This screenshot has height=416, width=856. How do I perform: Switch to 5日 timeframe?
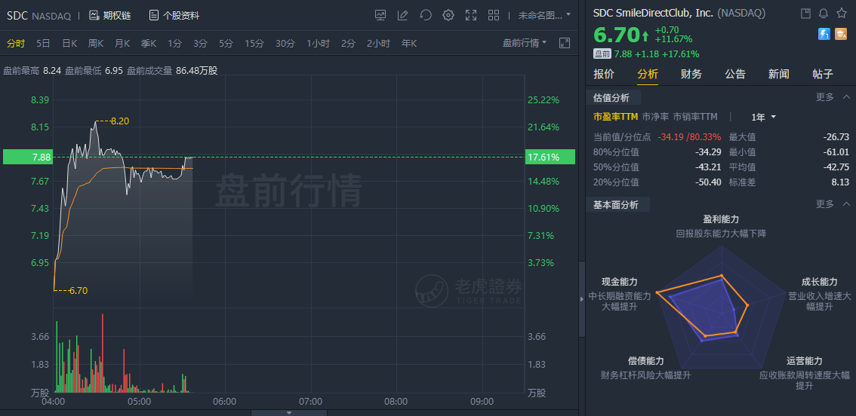pyautogui.click(x=43, y=44)
